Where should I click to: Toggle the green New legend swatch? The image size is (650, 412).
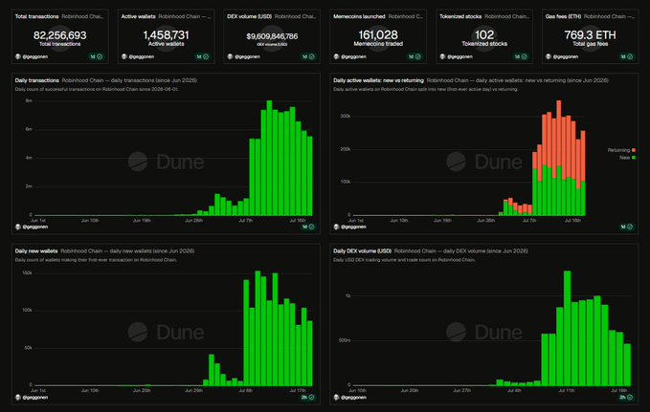(634, 158)
